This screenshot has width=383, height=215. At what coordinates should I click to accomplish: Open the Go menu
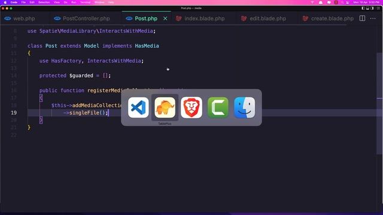pos(66,2)
